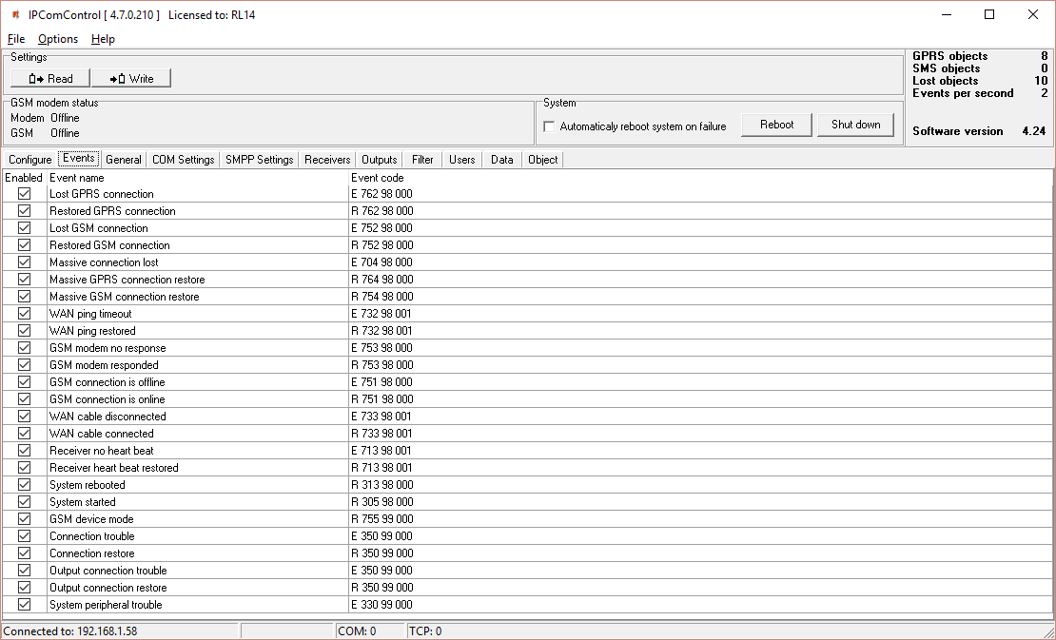Switch to the Configure tab
The image size is (1056, 640).
29,160
